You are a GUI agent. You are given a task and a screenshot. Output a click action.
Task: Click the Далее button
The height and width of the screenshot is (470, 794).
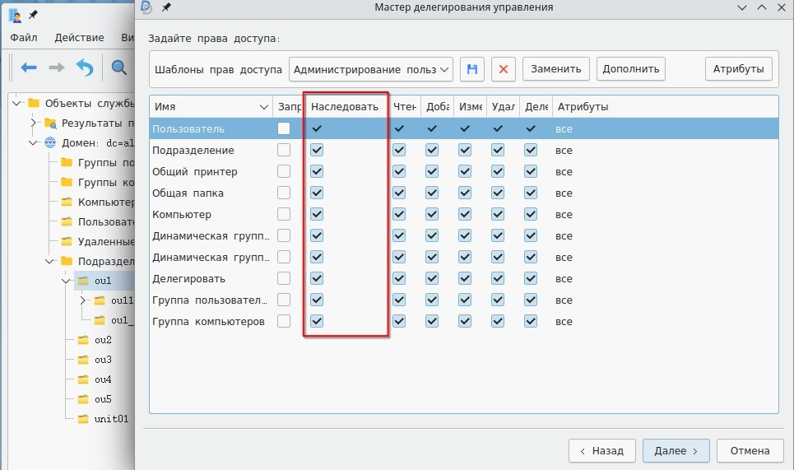click(676, 450)
